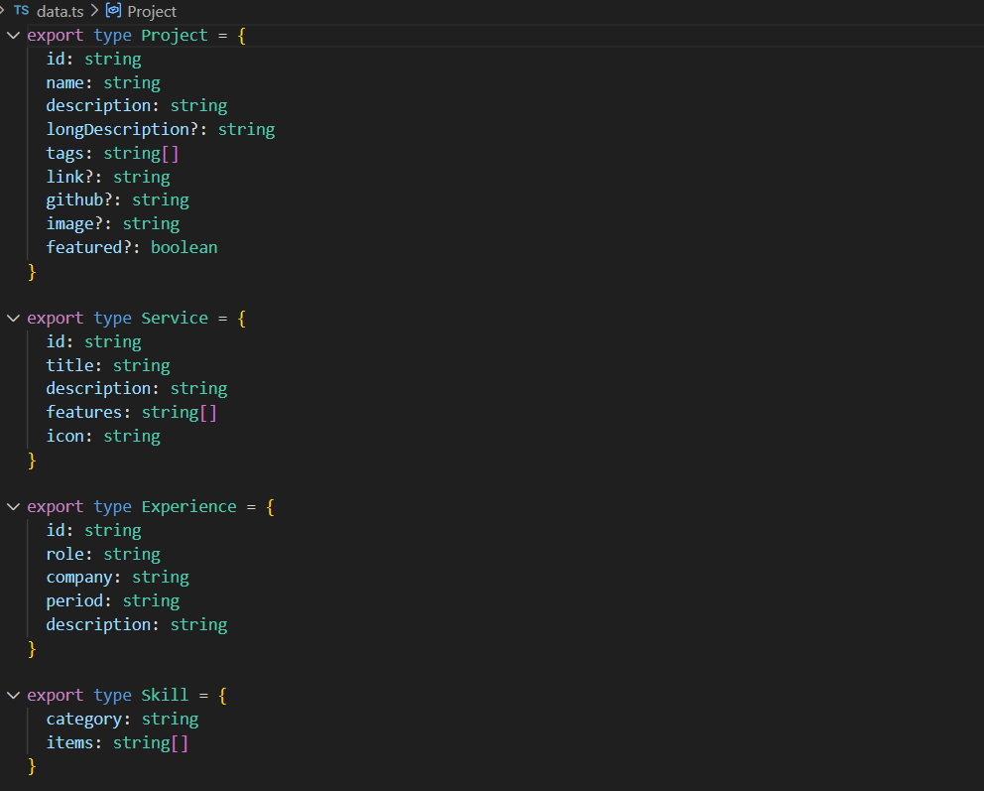Click the 'featured?' property name
Screen dimensions: 984x791
[88, 247]
